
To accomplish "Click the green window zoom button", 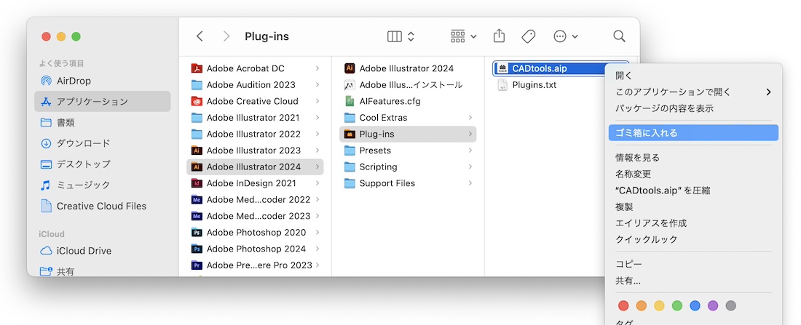I will [x=76, y=36].
